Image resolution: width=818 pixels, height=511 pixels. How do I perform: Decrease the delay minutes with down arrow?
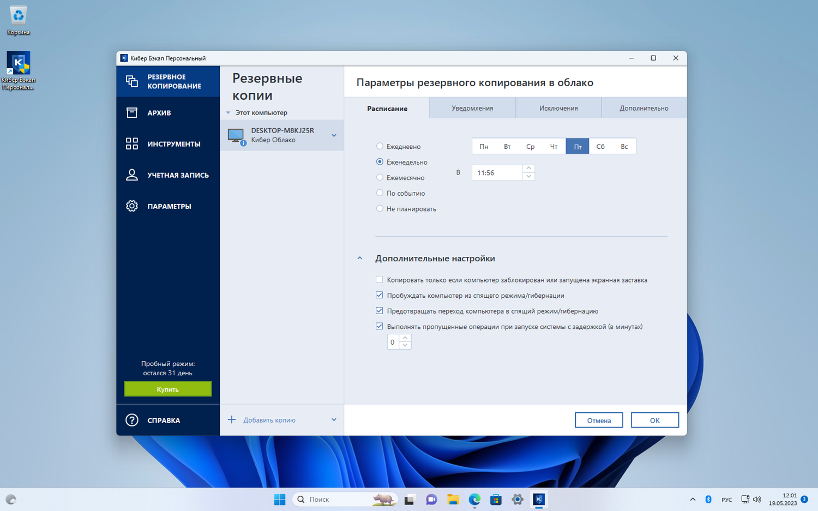pyautogui.click(x=405, y=346)
